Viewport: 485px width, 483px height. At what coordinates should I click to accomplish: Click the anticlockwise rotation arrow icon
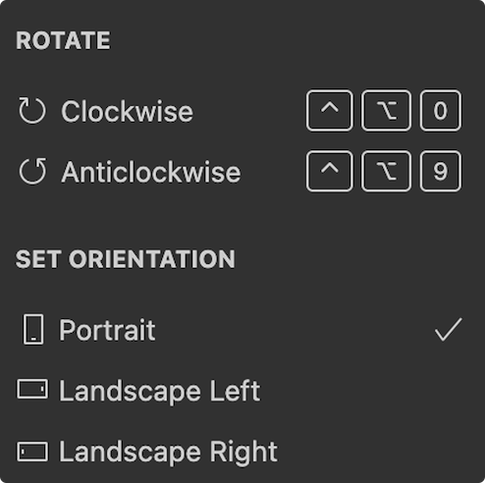tap(32, 171)
